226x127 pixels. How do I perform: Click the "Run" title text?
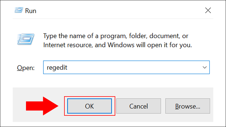point(31,11)
